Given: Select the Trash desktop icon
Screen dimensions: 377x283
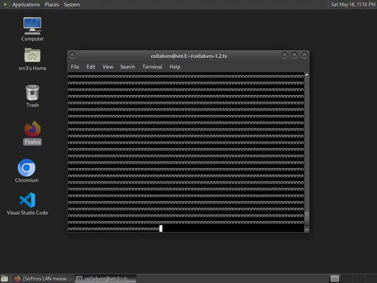Looking at the screenshot, I should pos(32,96).
